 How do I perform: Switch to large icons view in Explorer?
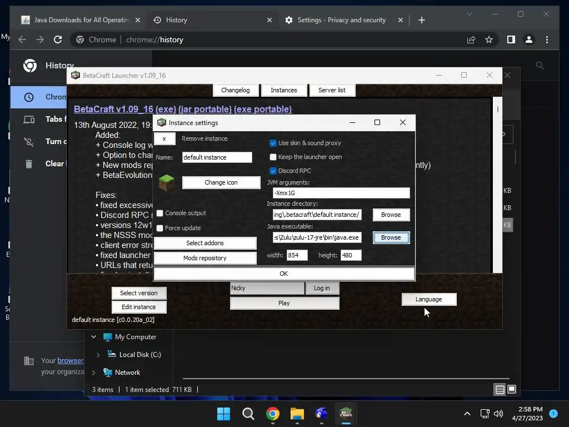point(512,390)
